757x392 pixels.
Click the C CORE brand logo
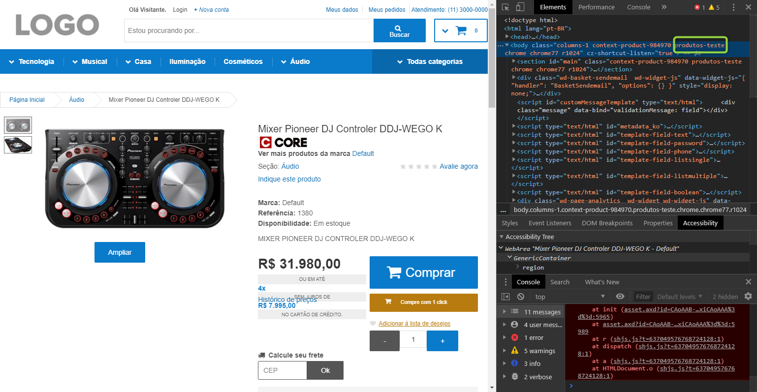[284, 143]
